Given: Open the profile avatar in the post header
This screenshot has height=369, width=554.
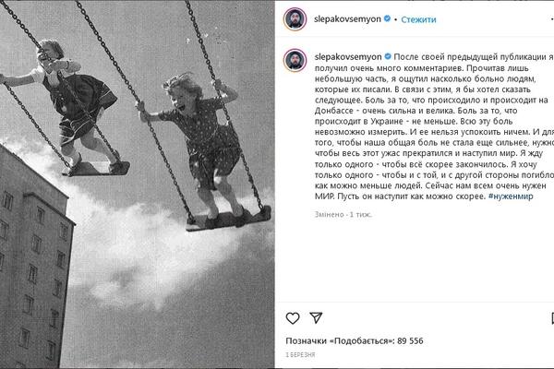Looking at the screenshot, I should (295, 18).
